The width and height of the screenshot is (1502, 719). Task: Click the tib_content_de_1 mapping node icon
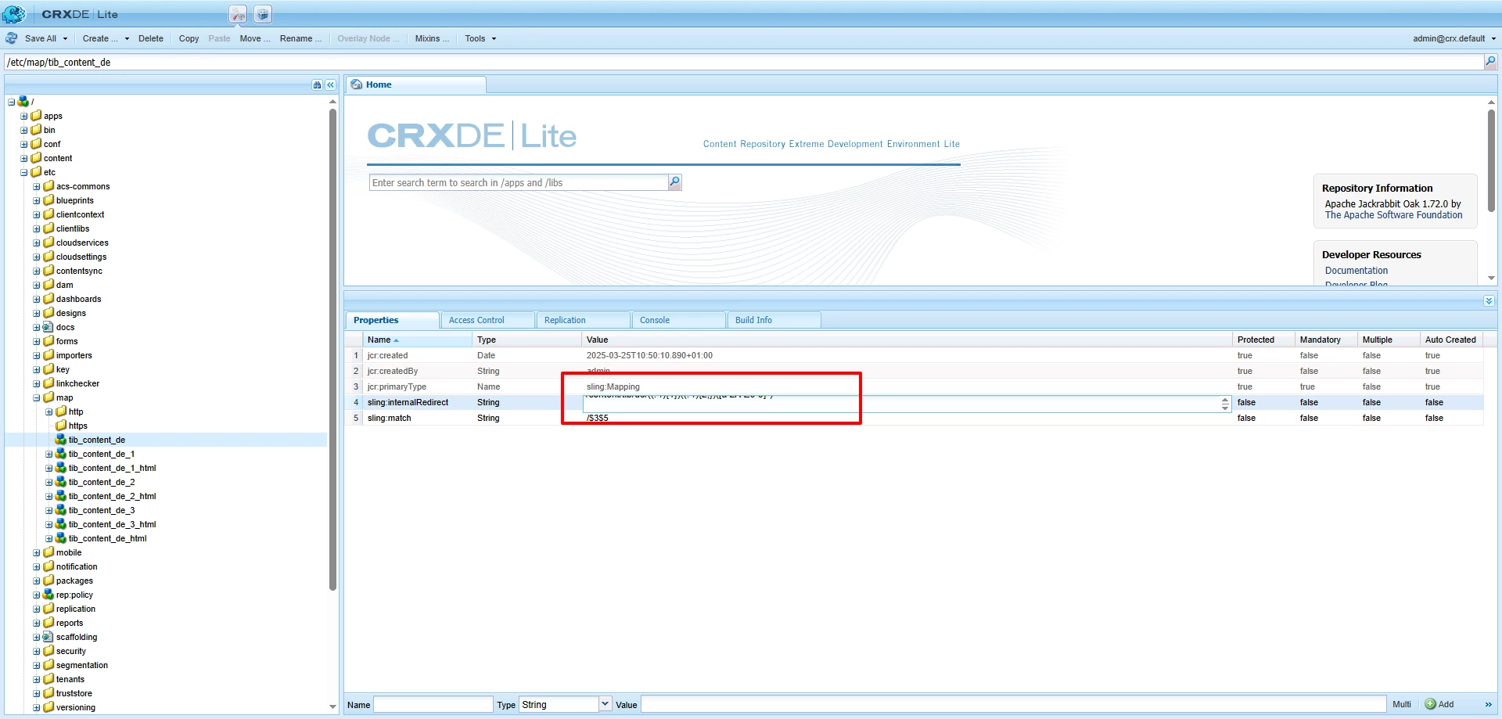point(61,454)
